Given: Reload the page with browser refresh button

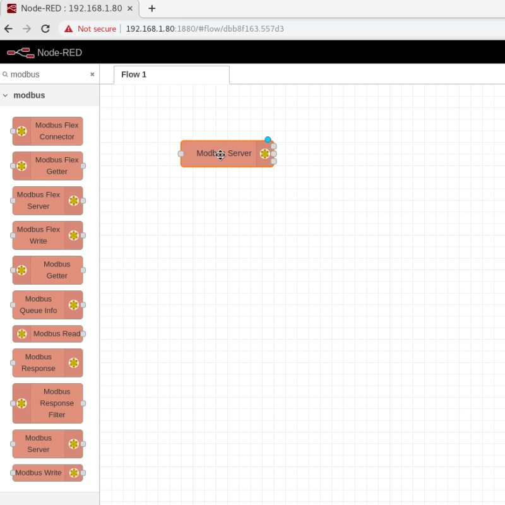Looking at the screenshot, I should pyautogui.click(x=45, y=29).
